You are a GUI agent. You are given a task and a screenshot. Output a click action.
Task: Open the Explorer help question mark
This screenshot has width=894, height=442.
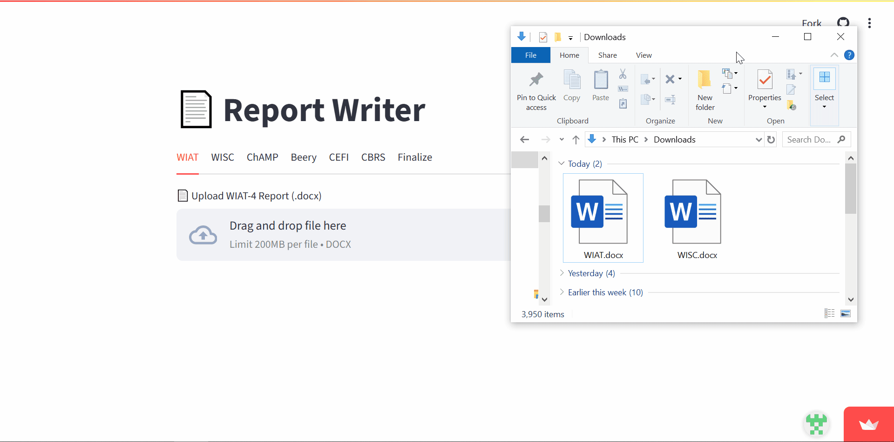tap(849, 55)
